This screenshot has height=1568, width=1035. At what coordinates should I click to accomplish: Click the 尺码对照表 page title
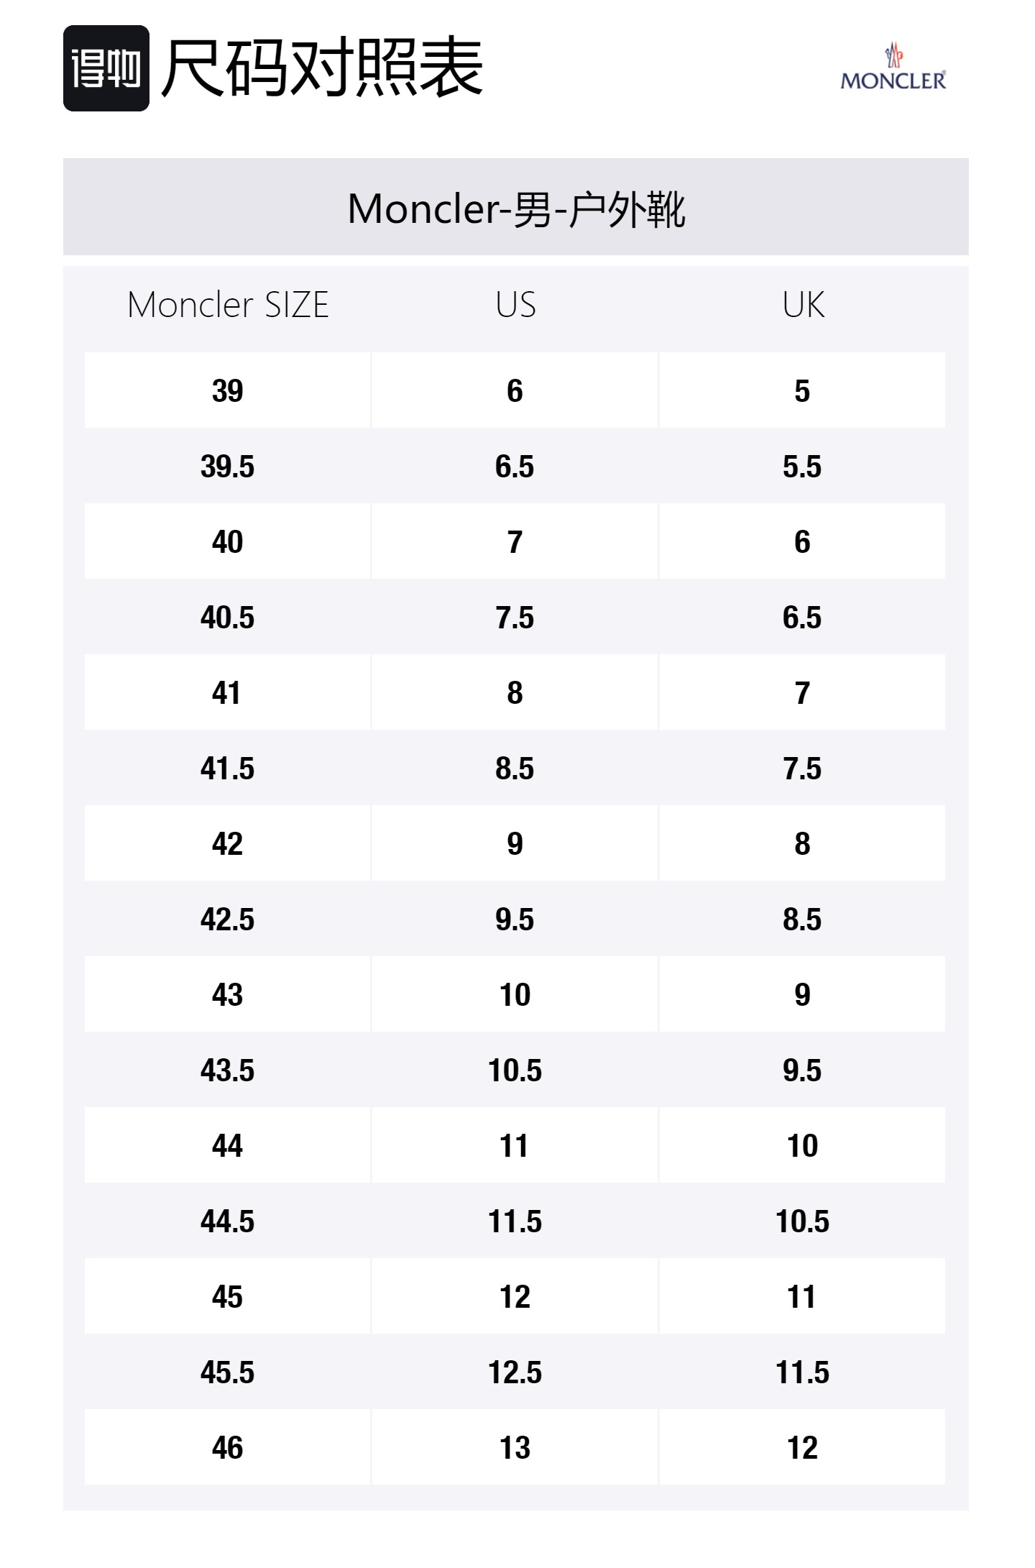[322, 68]
